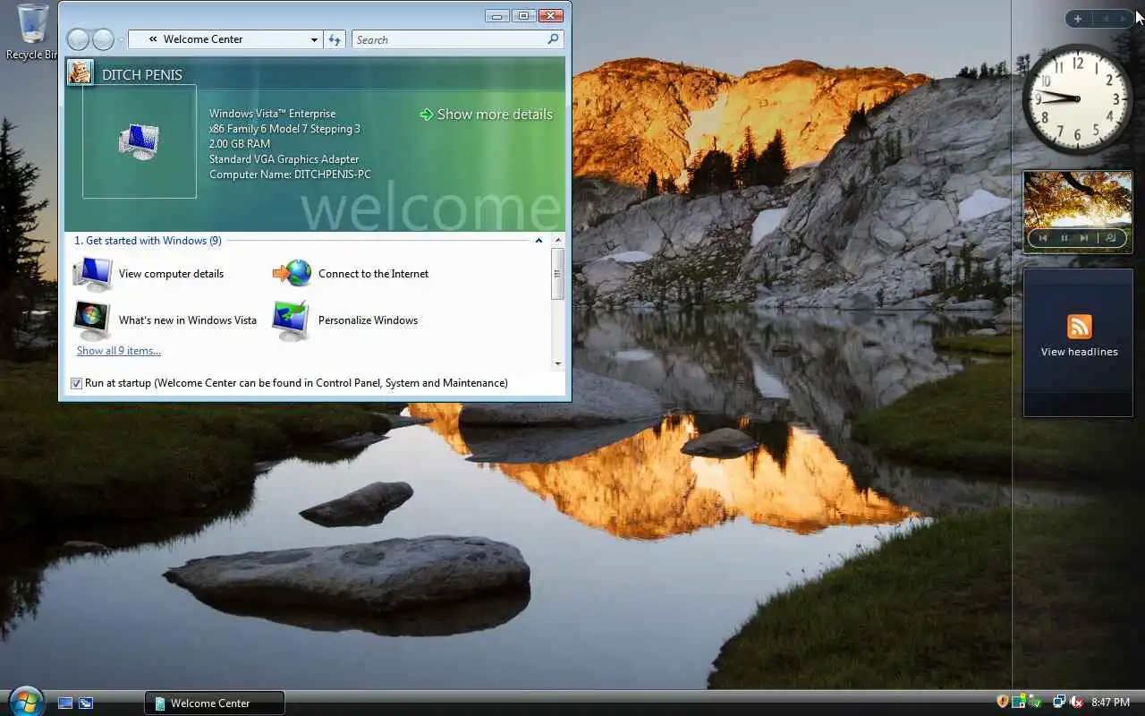Click the slideshow View button
Screen dimensions: 1145x716
click(x=1111, y=238)
